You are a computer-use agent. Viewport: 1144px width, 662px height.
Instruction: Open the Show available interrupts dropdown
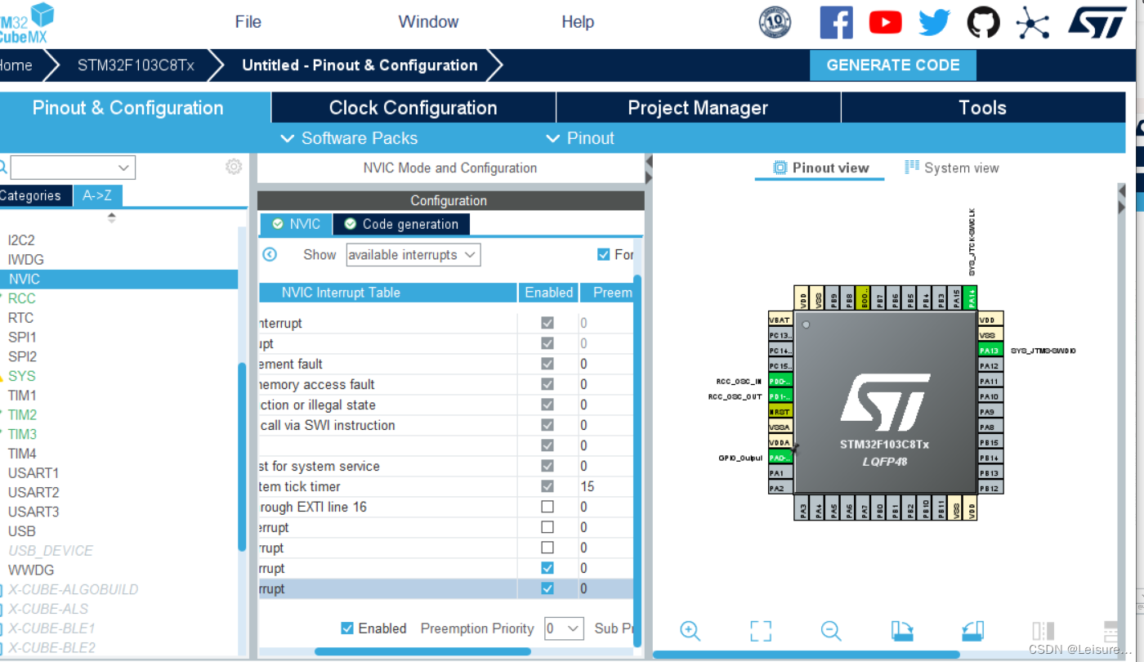[x=413, y=255]
